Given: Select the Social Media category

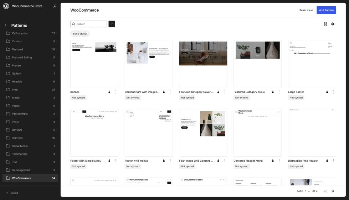Looking at the screenshot, I should coord(30,146).
